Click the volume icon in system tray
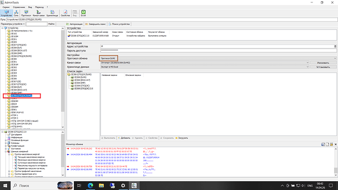 (303, 186)
